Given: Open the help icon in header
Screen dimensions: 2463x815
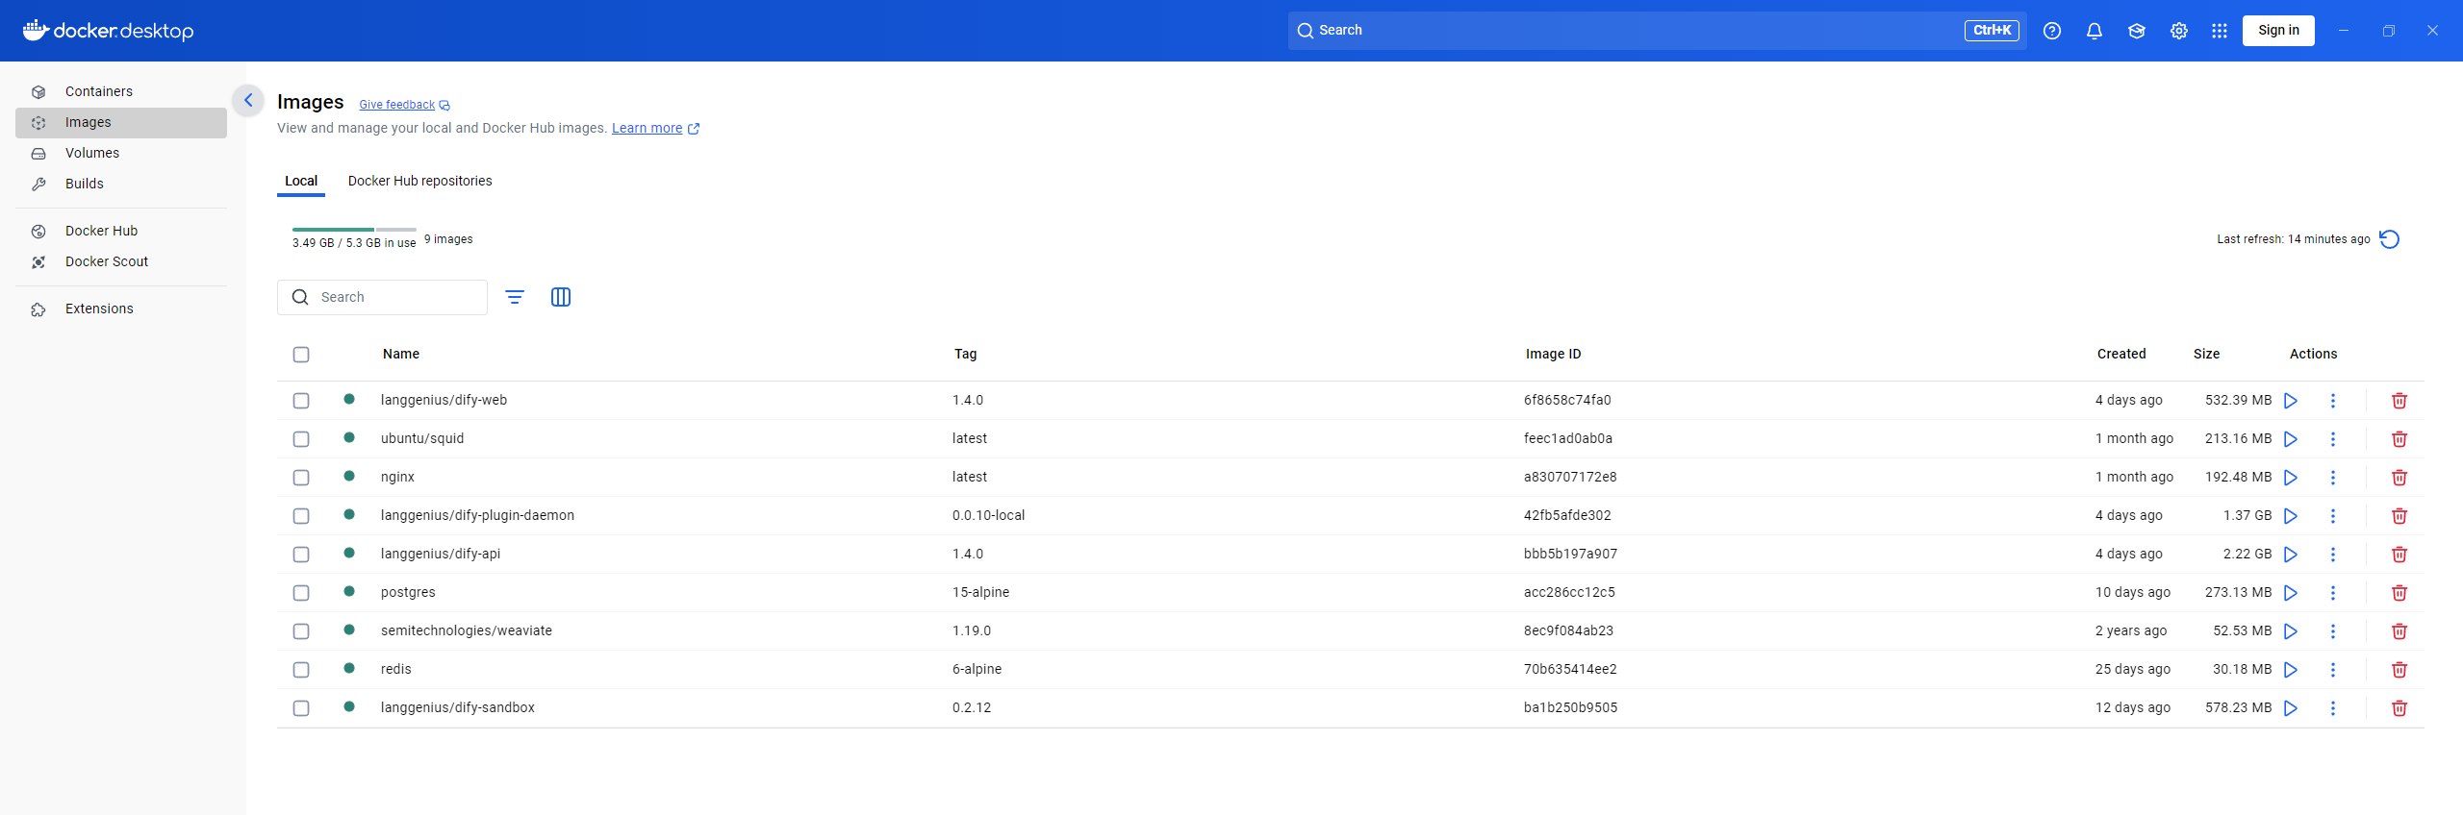Looking at the screenshot, I should click(x=2052, y=31).
